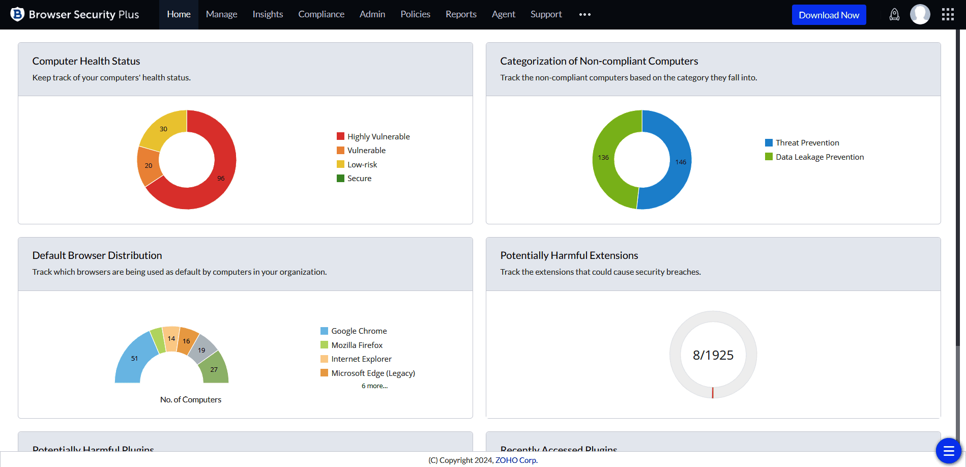
Task: Click the 8/1925 harmful extensions gauge
Action: coord(713,355)
